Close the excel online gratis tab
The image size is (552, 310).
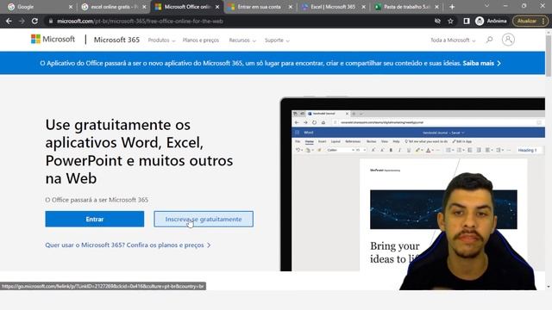click(x=144, y=7)
